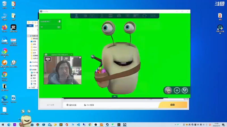Image resolution: width=227 pixels, height=127 pixels.
Task: Open Chrome from the taskbar
Action: (x=90, y=125)
